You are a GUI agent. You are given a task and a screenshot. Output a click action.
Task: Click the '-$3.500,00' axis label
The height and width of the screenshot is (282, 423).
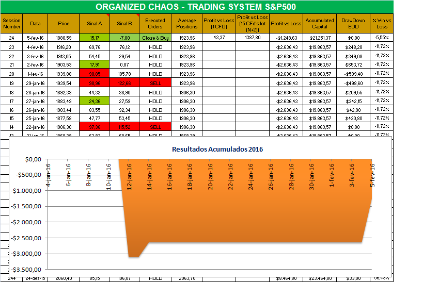point(26,270)
